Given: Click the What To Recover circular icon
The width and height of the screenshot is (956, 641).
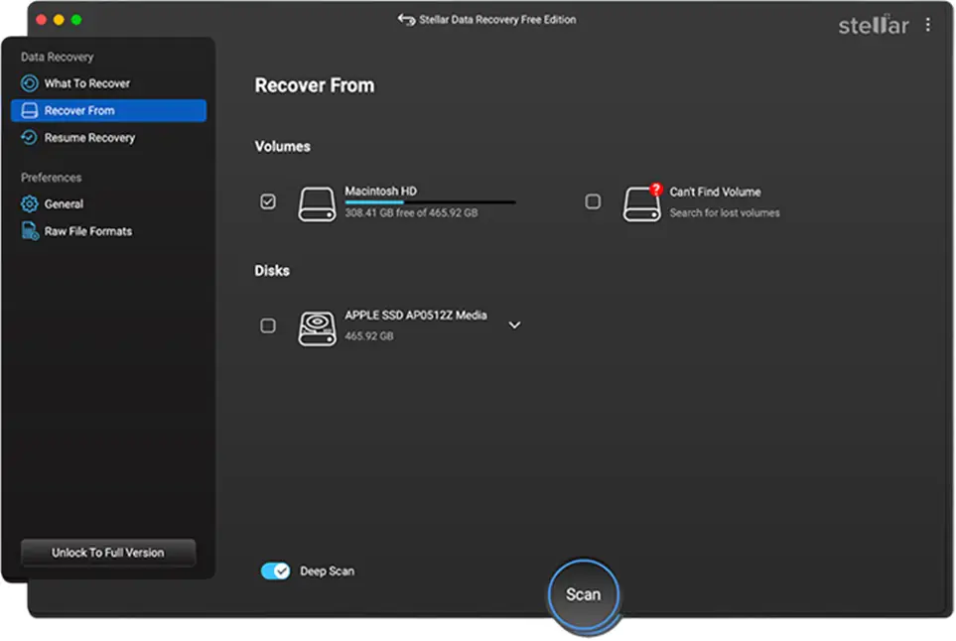Looking at the screenshot, I should point(29,83).
